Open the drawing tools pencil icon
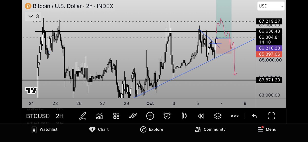 point(82,116)
